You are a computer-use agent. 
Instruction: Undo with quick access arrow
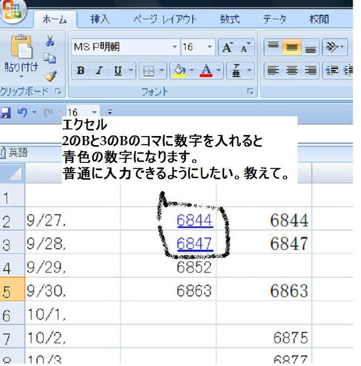(x=23, y=113)
